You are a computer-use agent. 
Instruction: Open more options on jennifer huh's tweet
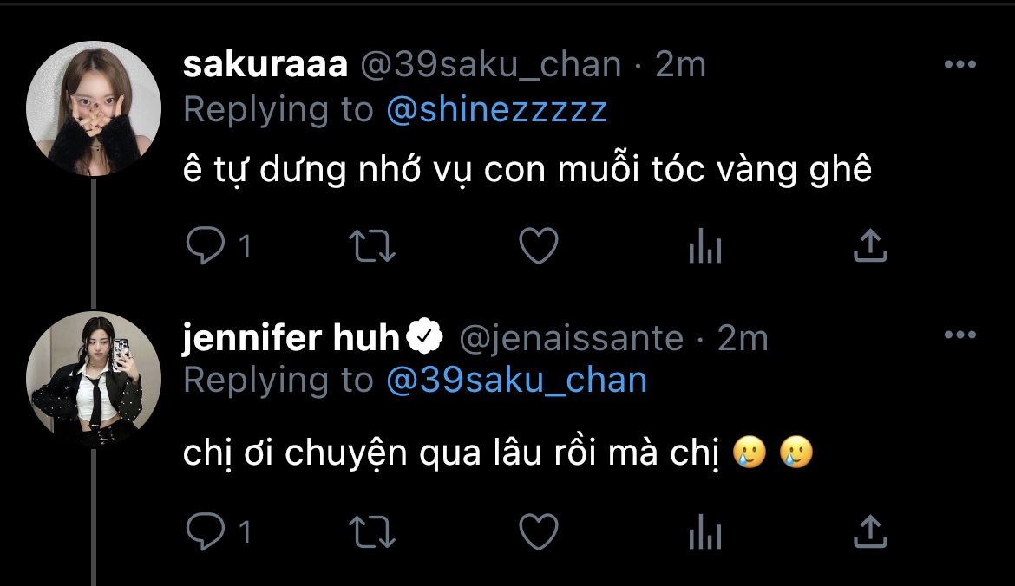[960, 336]
